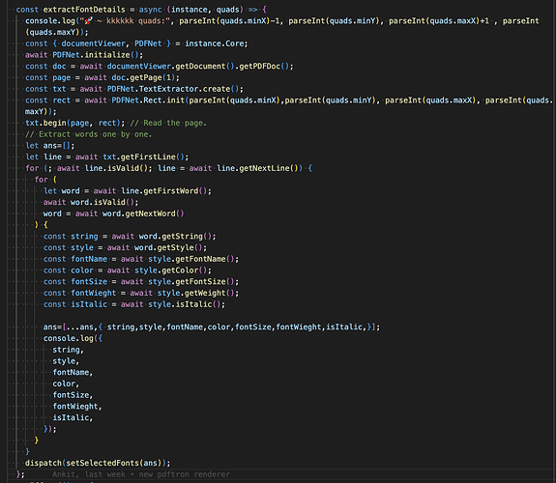This screenshot has height=483, width=556.
Task: Click the 'instance.Core;' text
Action: coord(216,43)
